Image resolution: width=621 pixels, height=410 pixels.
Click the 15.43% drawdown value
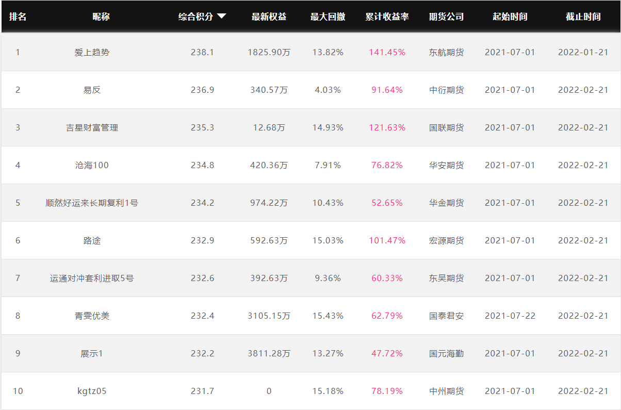pos(328,316)
